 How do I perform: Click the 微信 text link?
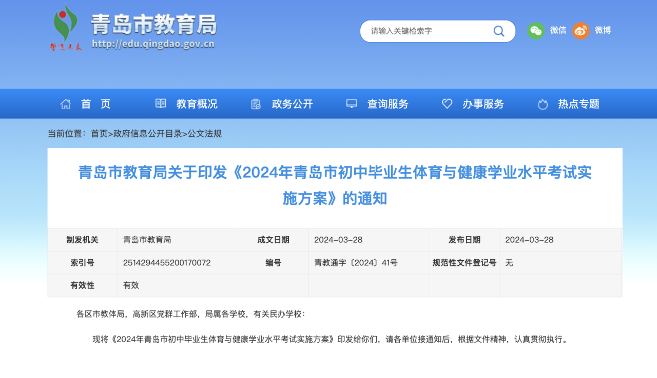pos(558,30)
